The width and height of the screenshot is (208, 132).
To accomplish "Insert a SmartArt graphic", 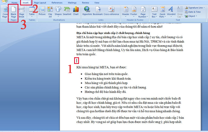I will pyautogui.click(x=67, y=11).
